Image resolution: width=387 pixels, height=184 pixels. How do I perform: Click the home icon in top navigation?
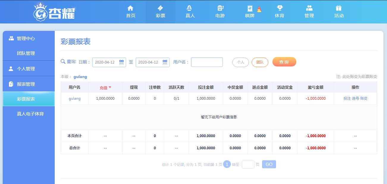130,8
